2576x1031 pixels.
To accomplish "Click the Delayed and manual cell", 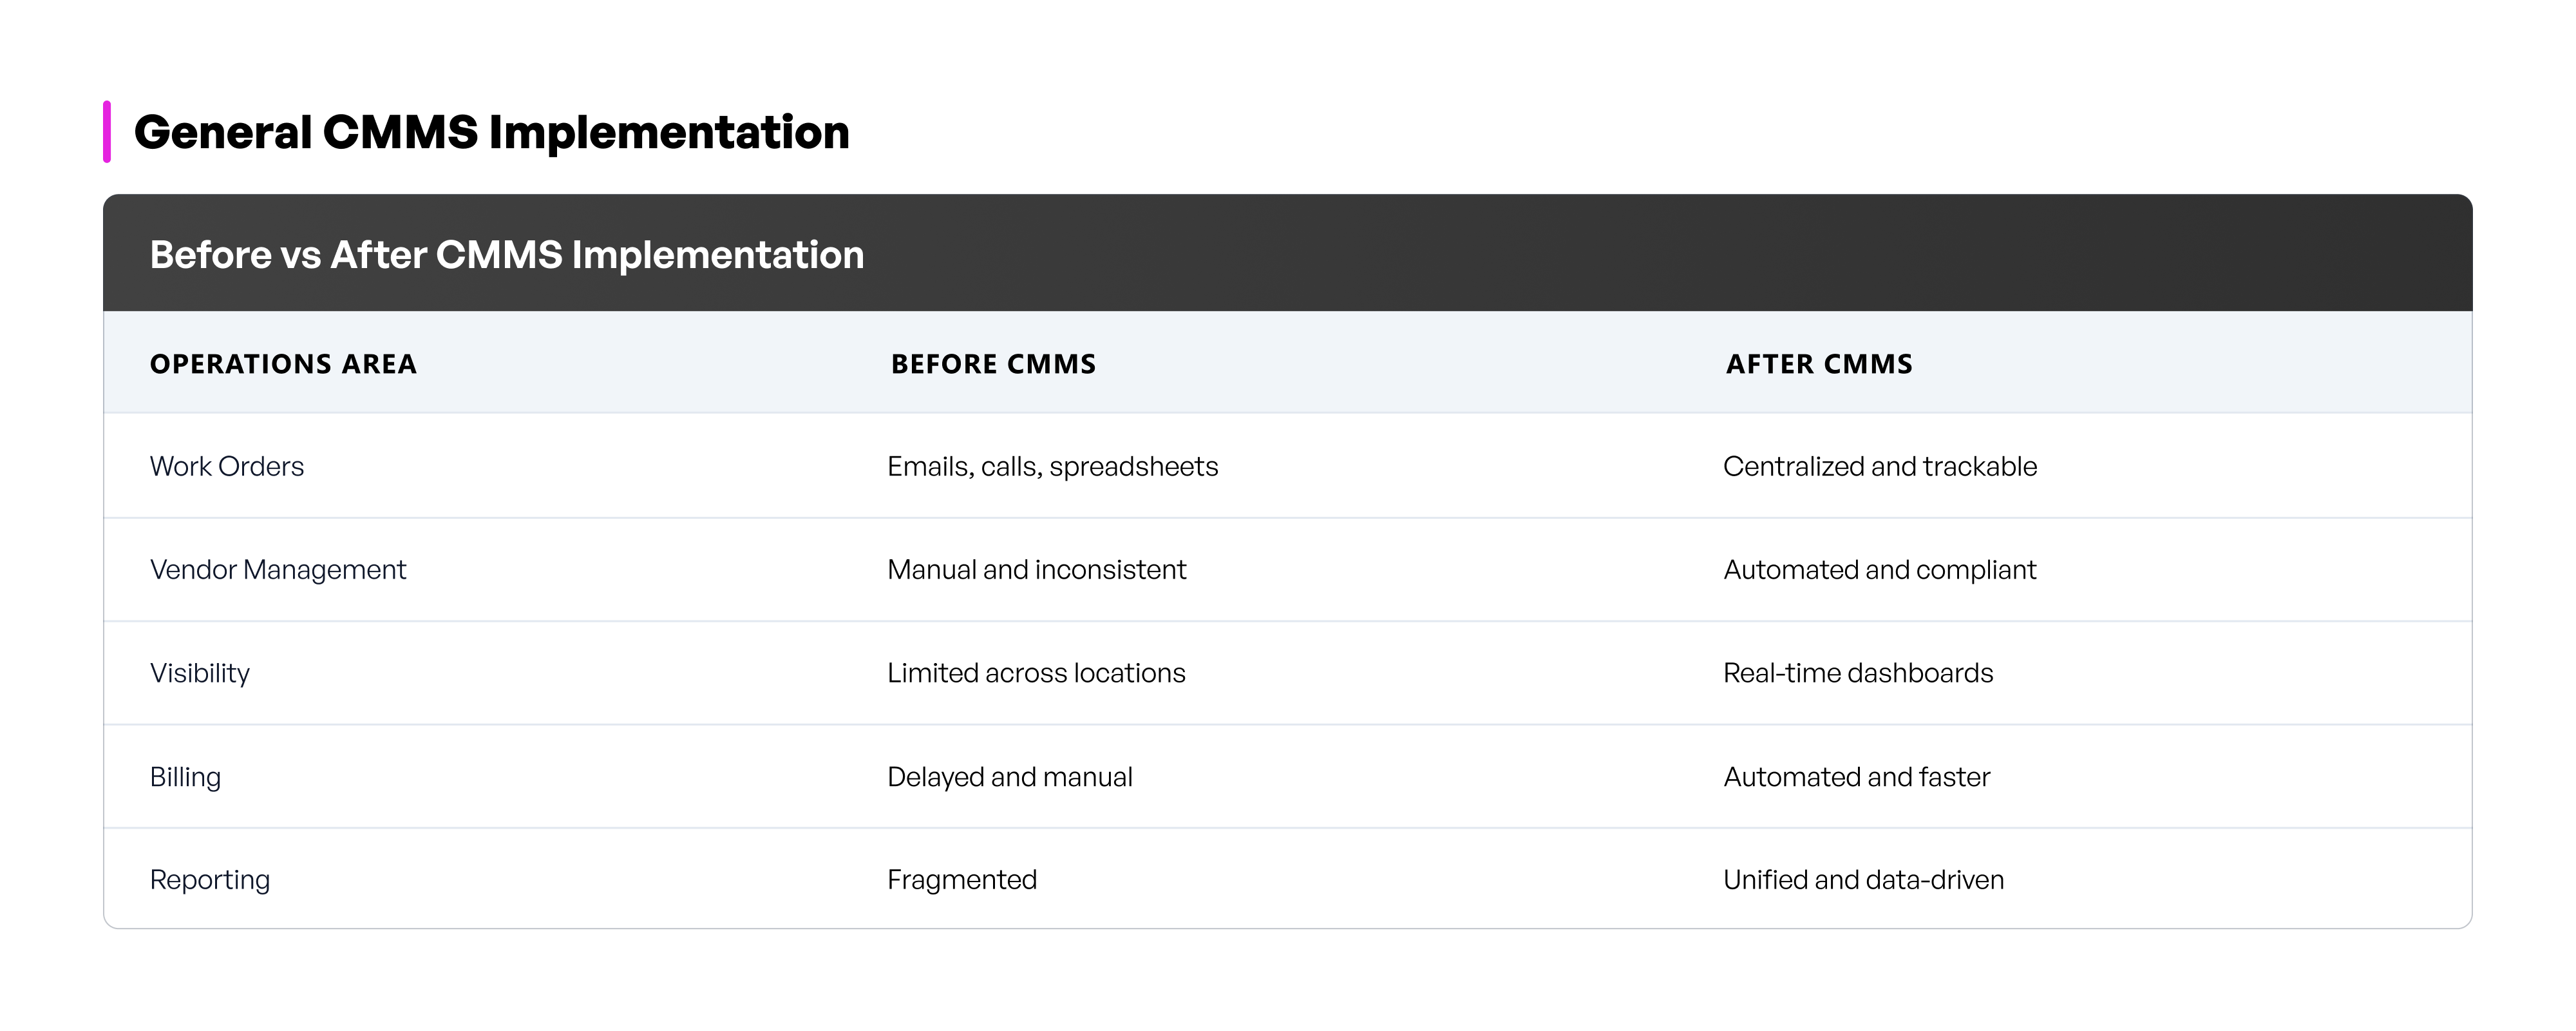I will 1010,776.
